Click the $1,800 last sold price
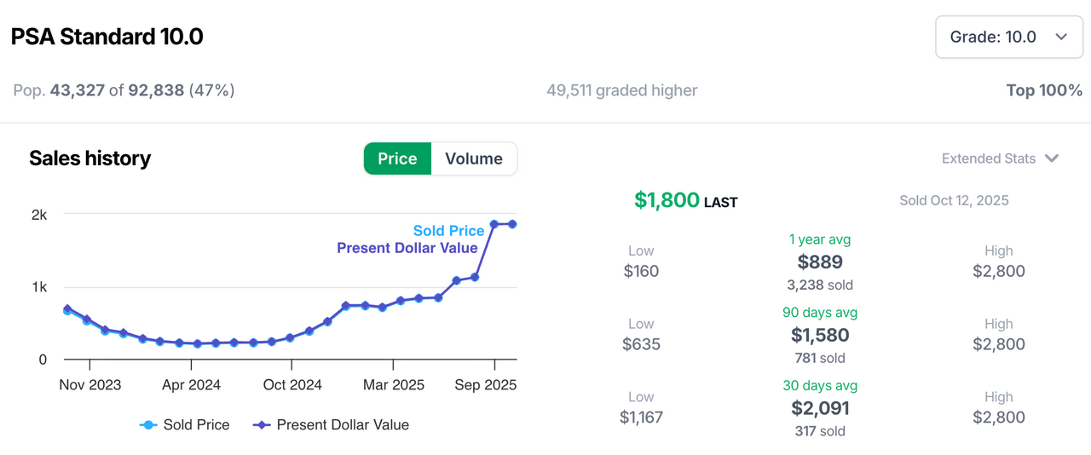 click(x=667, y=200)
